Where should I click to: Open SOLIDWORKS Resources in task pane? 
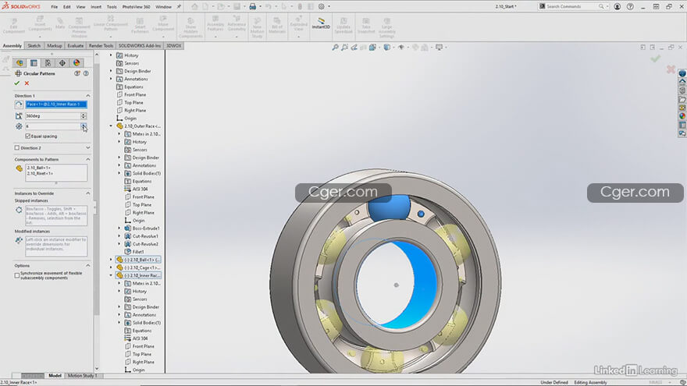pos(682,82)
